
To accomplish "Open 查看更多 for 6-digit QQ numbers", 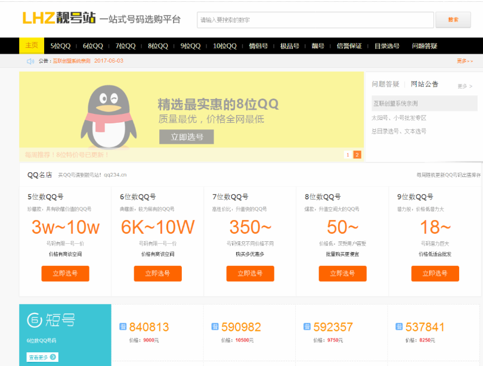I will click(42, 357).
